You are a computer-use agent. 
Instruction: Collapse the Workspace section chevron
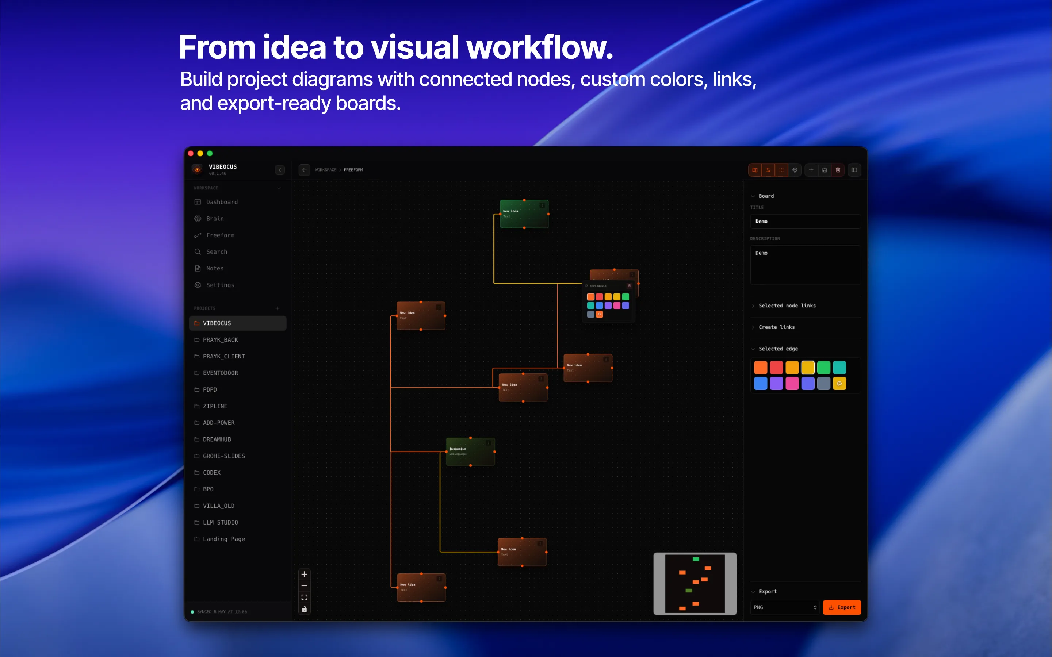(279, 188)
